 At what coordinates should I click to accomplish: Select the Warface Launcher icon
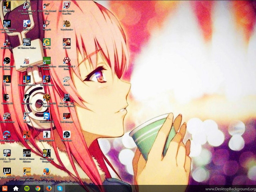click(7, 171)
